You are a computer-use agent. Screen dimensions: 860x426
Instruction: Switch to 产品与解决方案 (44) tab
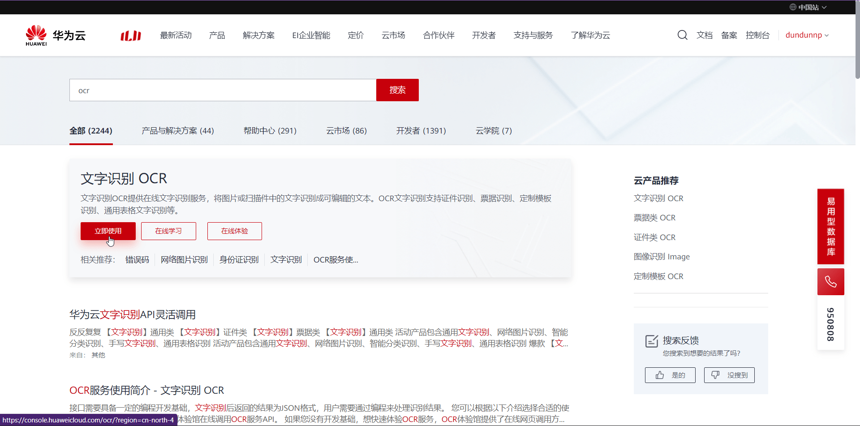178,131
